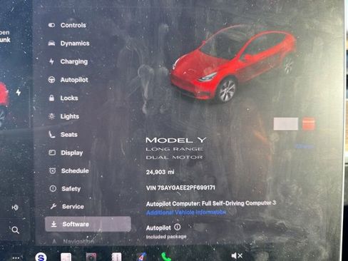Tap the VIN 7SAYGAEE2PF699171 text

(x=180, y=188)
